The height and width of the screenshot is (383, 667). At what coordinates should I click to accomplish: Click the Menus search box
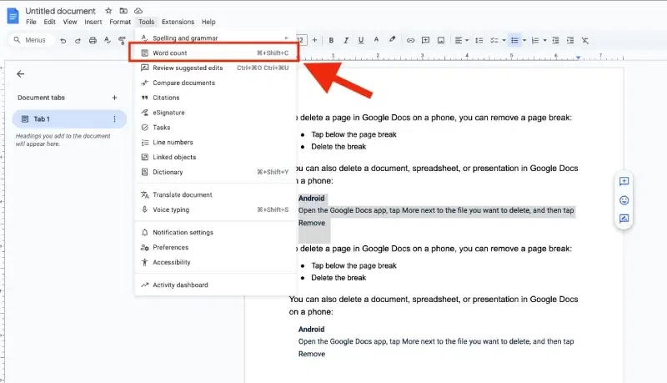pyautogui.click(x=31, y=40)
